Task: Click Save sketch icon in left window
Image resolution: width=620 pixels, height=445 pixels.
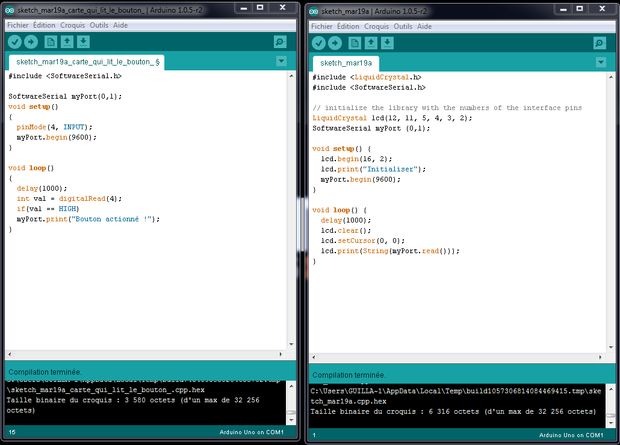Action: click(x=83, y=42)
